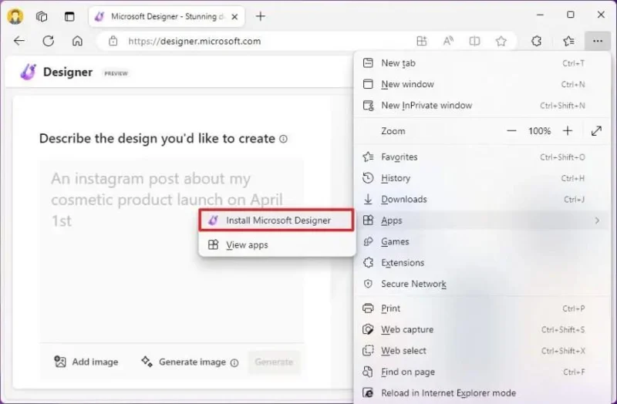Open Favorites from the menu
Viewport: 617px width, 404px height.
(482, 157)
